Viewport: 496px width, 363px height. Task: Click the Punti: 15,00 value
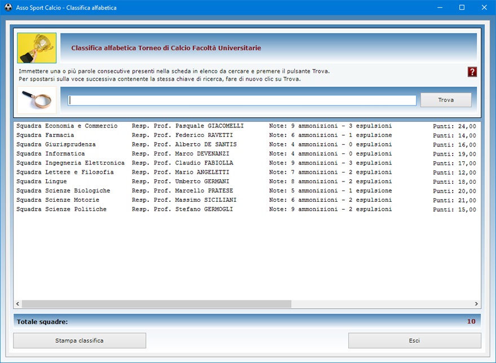pyautogui.click(x=454, y=210)
